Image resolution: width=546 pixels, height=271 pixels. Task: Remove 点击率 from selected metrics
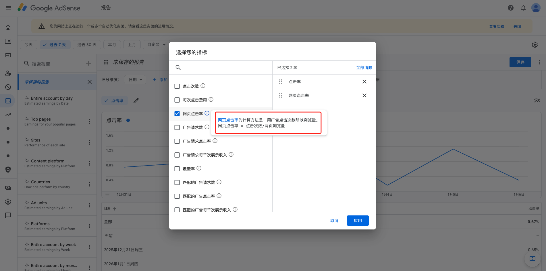coord(364,82)
